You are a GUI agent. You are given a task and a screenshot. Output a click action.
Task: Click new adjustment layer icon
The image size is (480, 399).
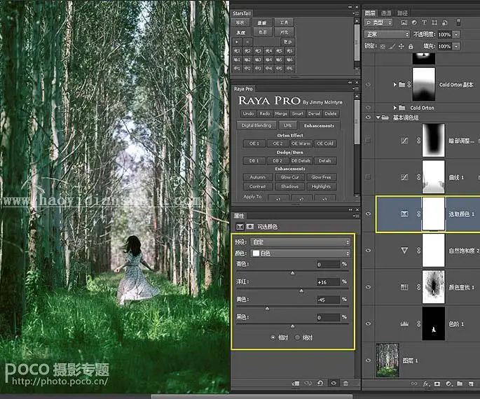(448, 384)
